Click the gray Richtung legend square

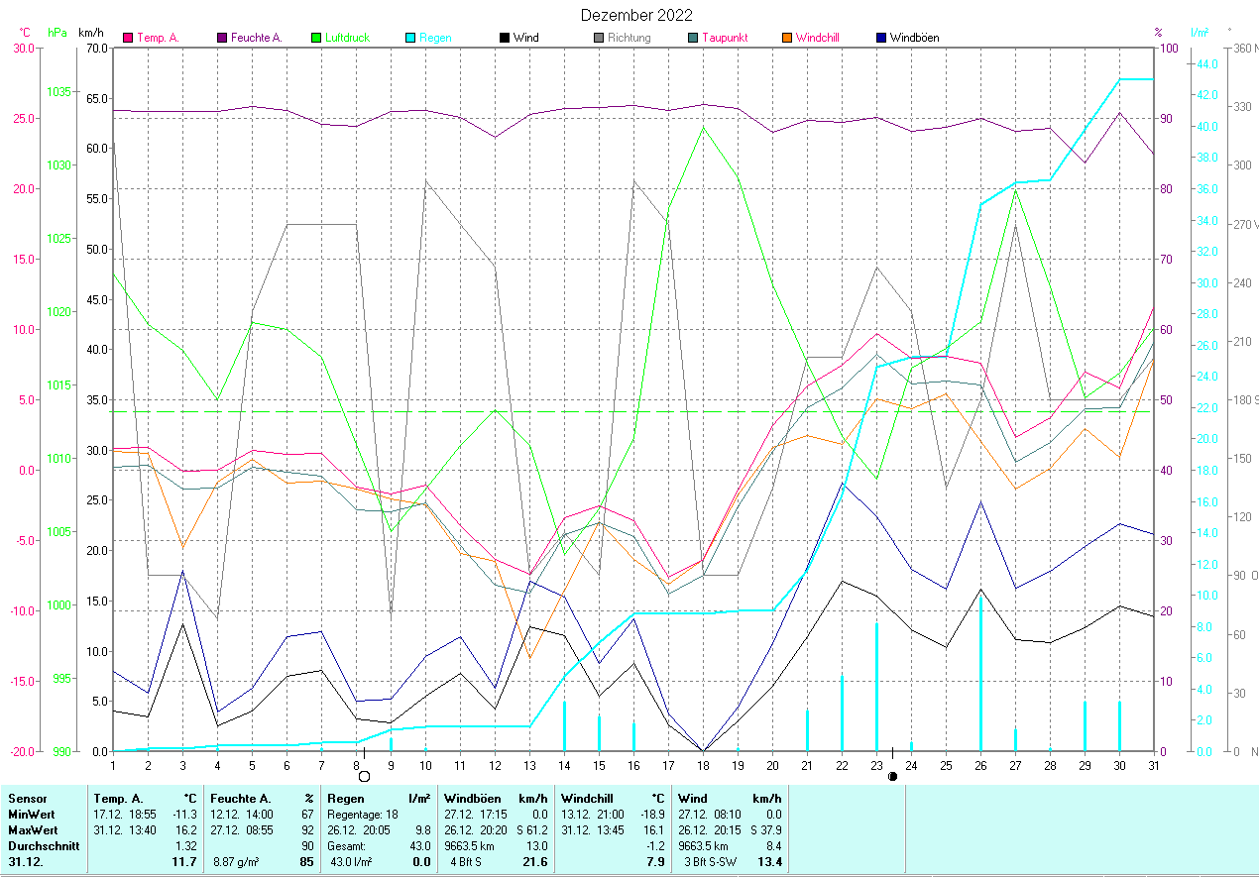coord(599,38)
